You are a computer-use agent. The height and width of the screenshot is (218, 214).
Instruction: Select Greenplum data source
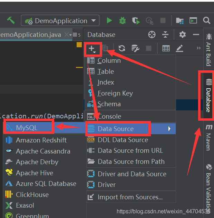click(x=45, y=215)
